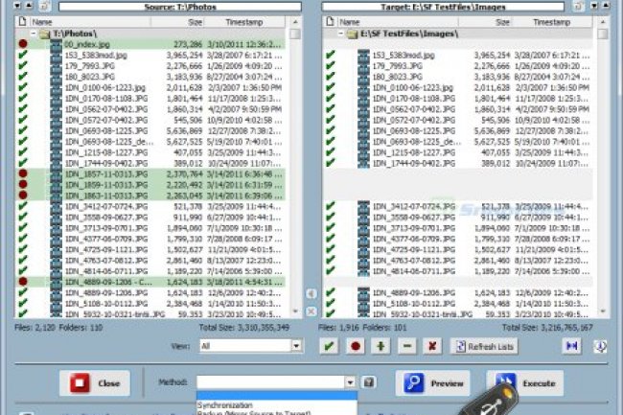Open the View dropdown
The width and height of the screenshot is (623, 415).
[297, 345]
